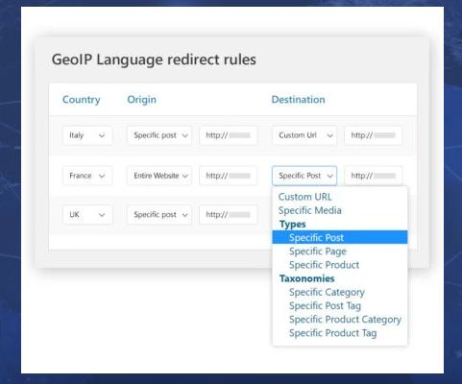This screenshot has width=462, height=384.
Task: Click the Origin column header
Action: point(141,100)
